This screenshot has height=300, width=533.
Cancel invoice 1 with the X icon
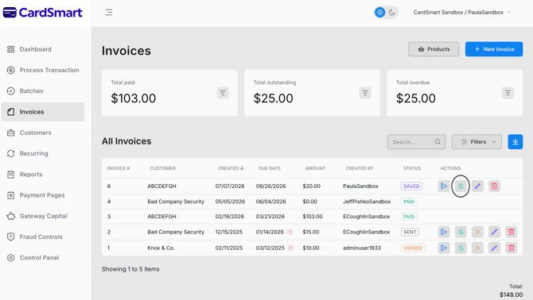click(x=477, y=248)
